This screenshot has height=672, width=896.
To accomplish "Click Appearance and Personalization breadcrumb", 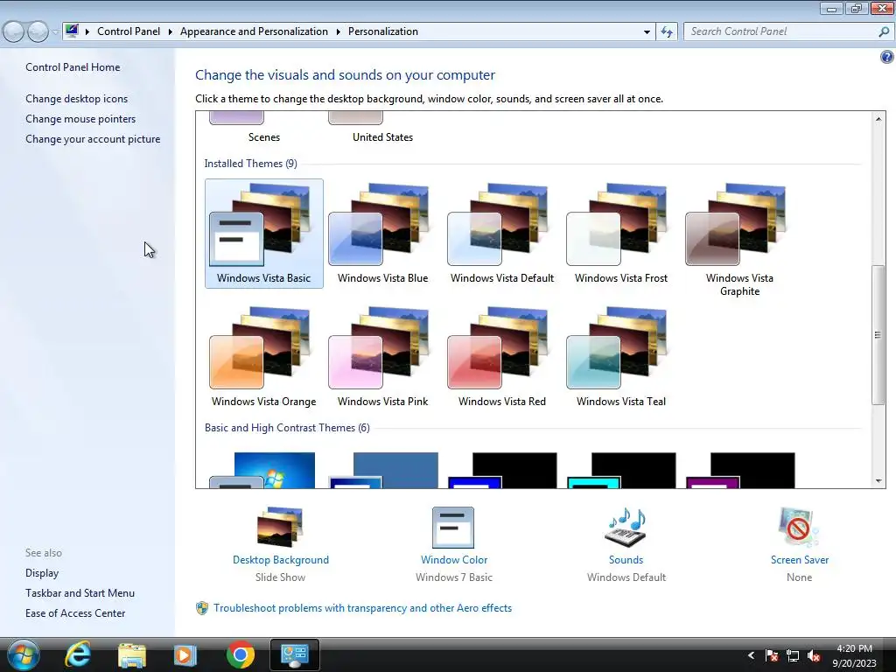I will point(254,31).
